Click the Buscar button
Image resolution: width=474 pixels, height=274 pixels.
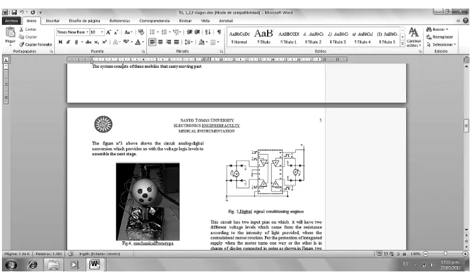(x=437, y=29)
